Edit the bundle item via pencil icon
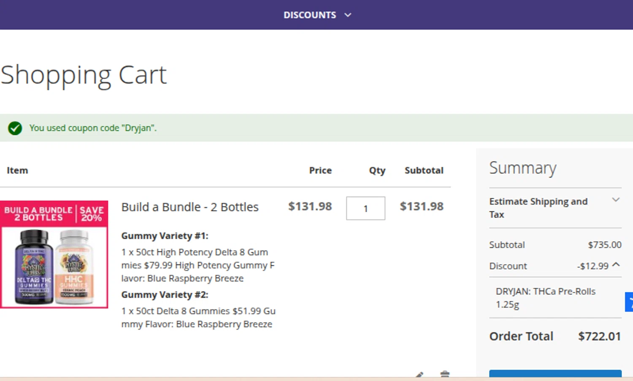Image resolution: width=633 pixels, height=381 pixels. [419, 375]
